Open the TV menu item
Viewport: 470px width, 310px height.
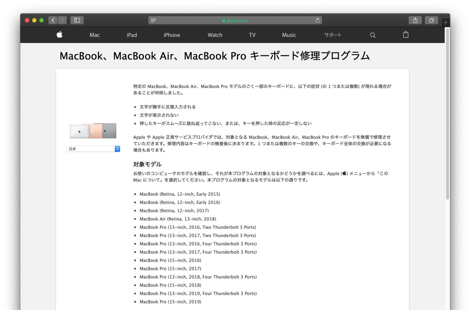pos(252,35)
